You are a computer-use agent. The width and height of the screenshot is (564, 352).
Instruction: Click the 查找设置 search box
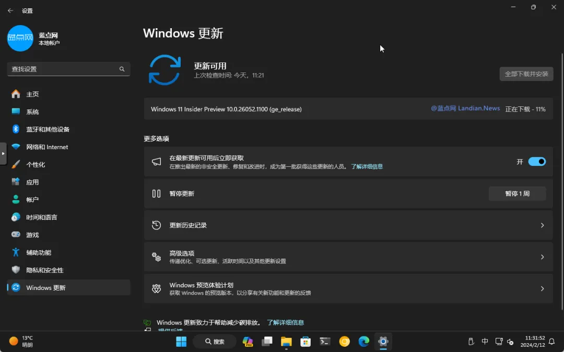[x=68, y=69]
